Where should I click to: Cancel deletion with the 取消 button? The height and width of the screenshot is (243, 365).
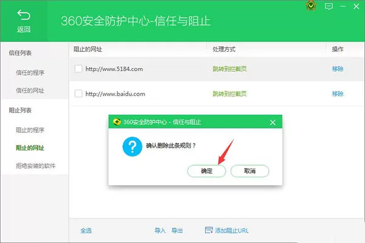[x=250, y=171]
